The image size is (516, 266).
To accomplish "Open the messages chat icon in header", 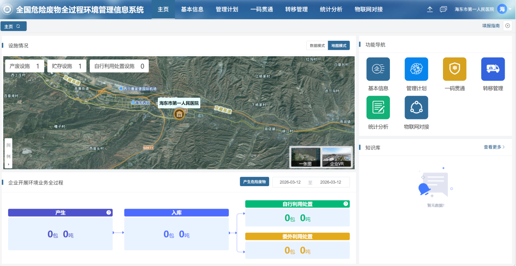I will pos(443,9).
